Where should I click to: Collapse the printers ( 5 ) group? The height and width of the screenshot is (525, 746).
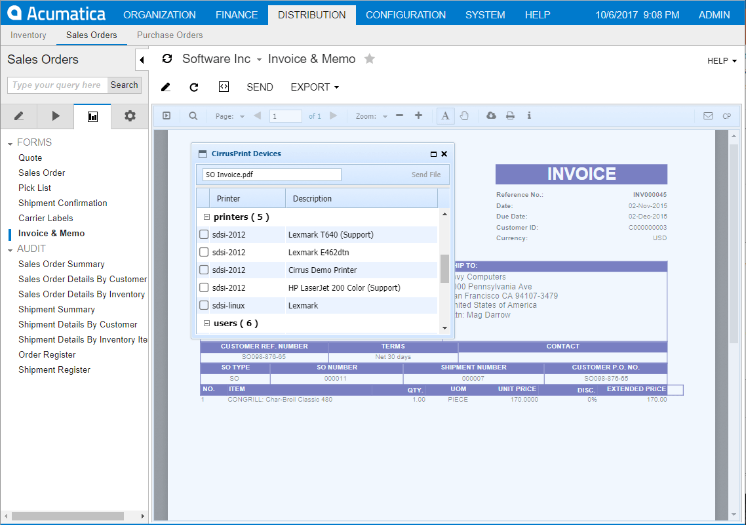[x=207, y=217]
